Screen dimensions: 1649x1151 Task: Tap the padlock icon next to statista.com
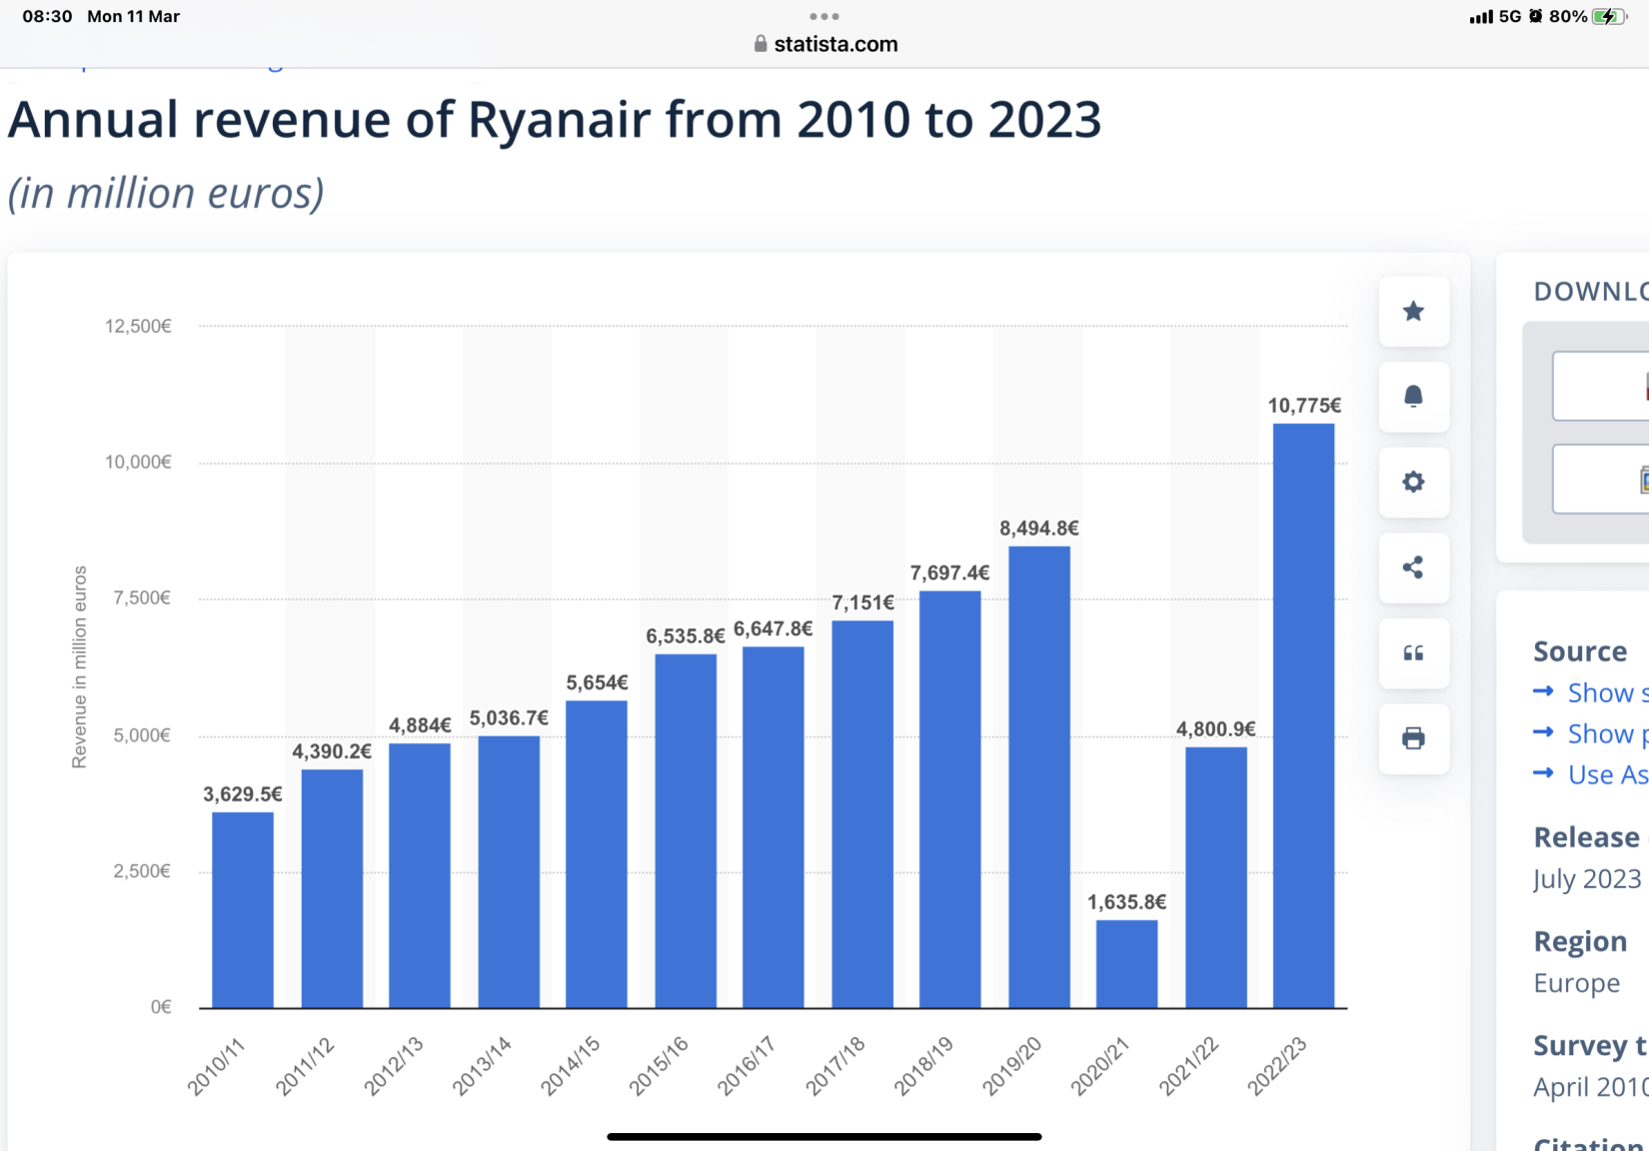click(761, 44)
